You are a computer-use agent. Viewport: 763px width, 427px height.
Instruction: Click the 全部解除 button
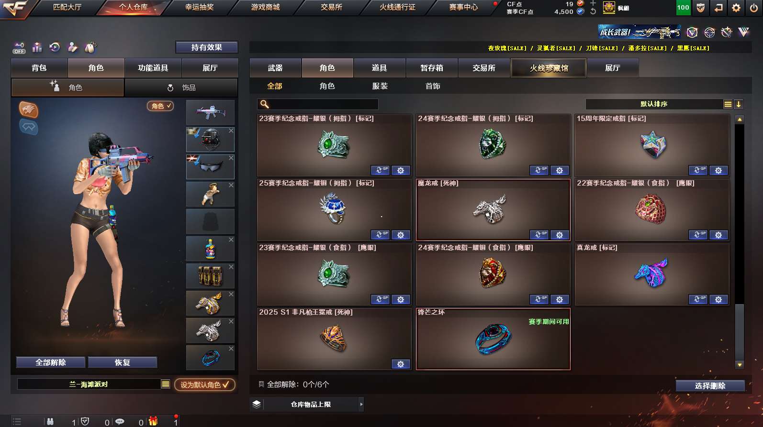(x=51, y=362)
